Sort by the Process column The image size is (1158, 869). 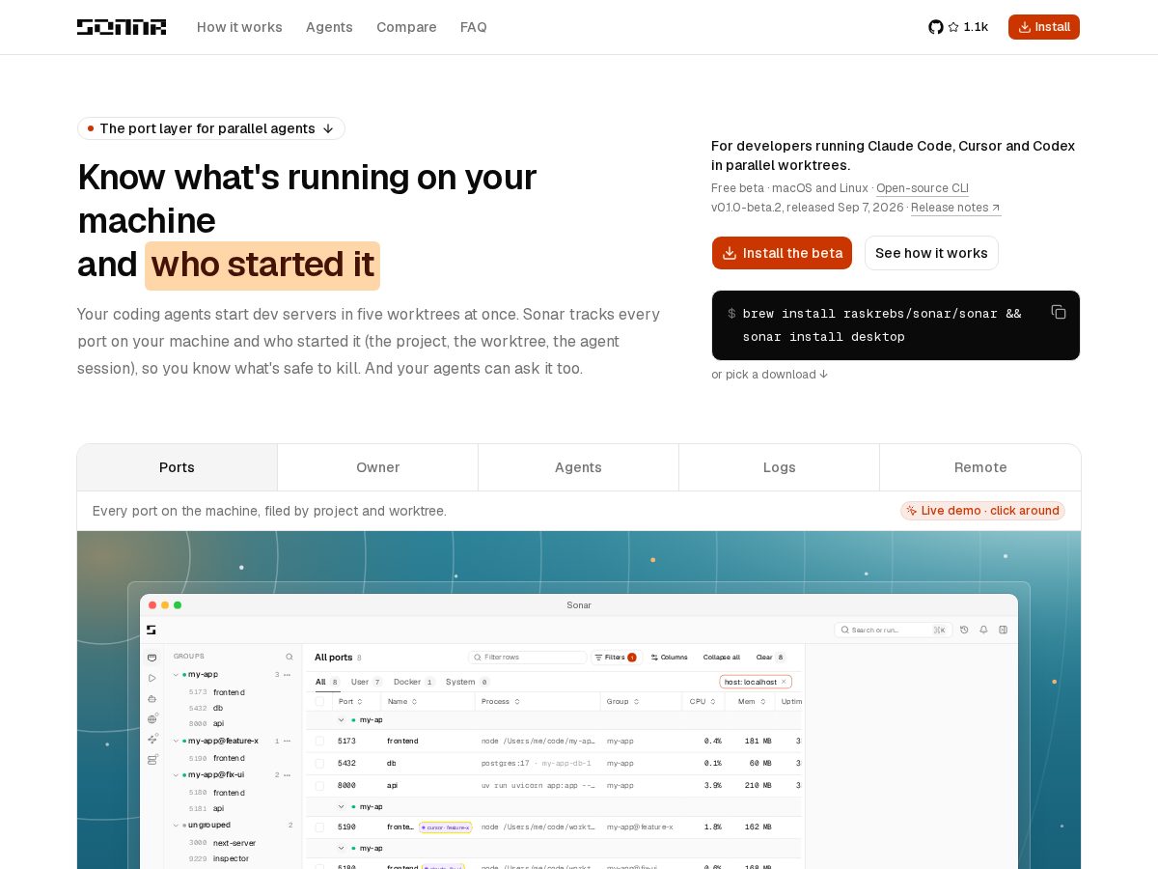point(501,701)
